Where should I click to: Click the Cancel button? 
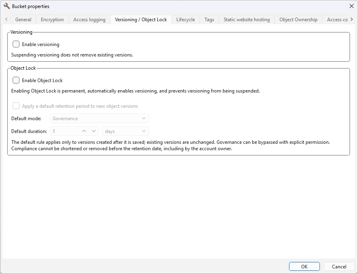[x=339, y=266]
